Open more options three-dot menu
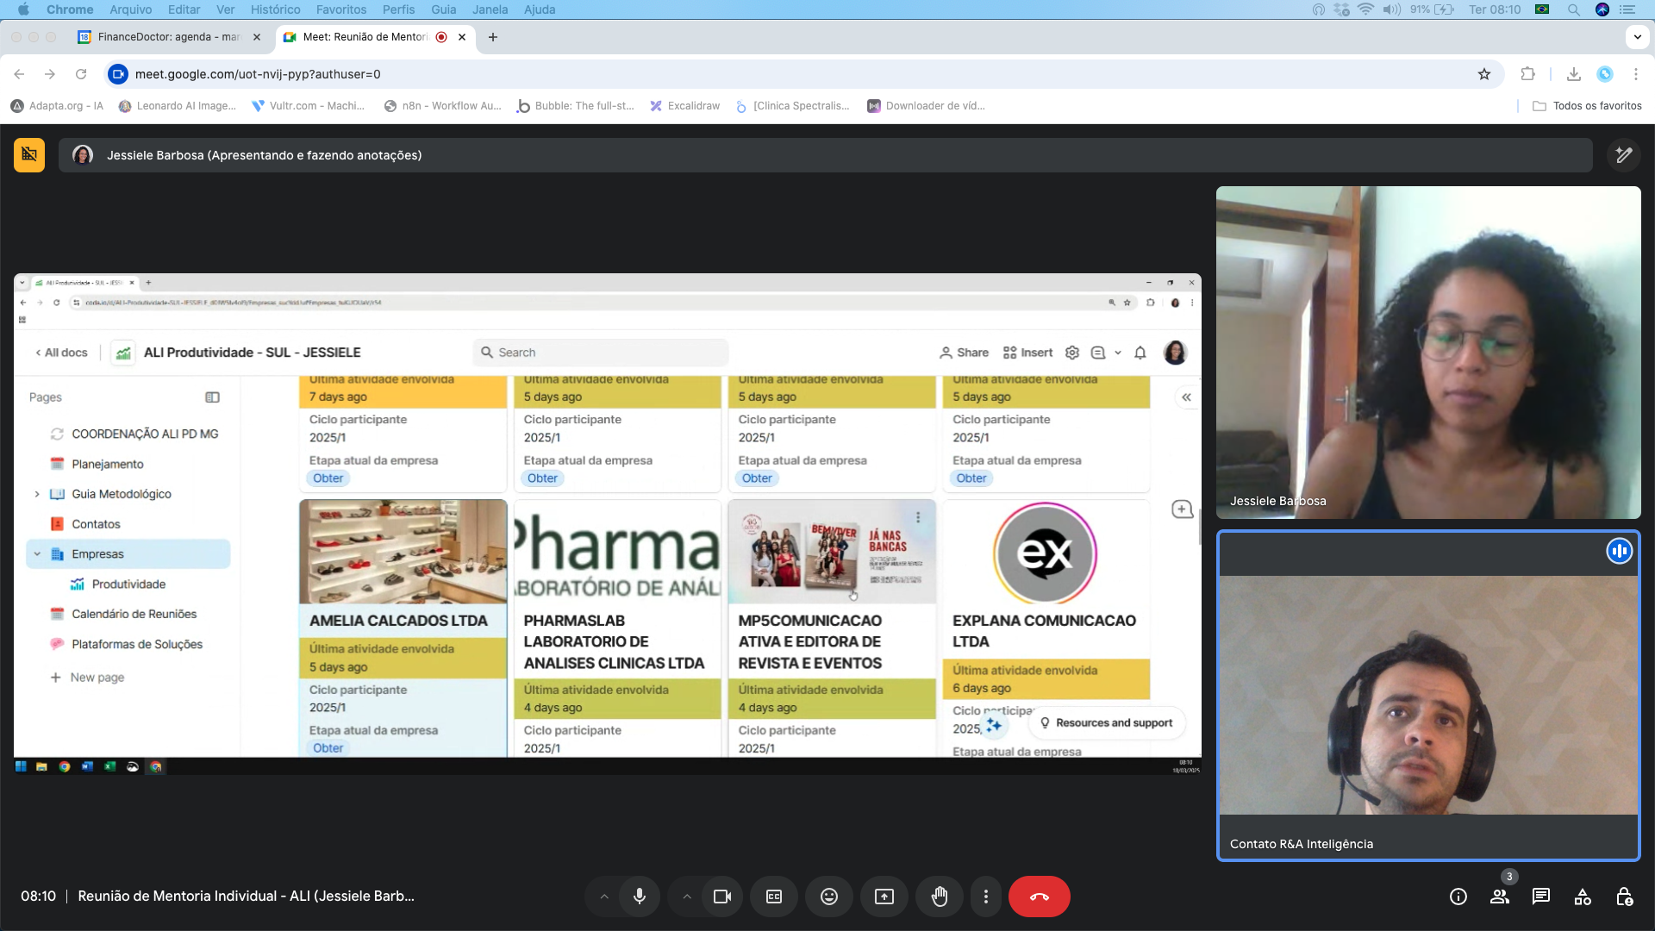The height and width of the screenshot is (931, 1655). pos(985,897)
